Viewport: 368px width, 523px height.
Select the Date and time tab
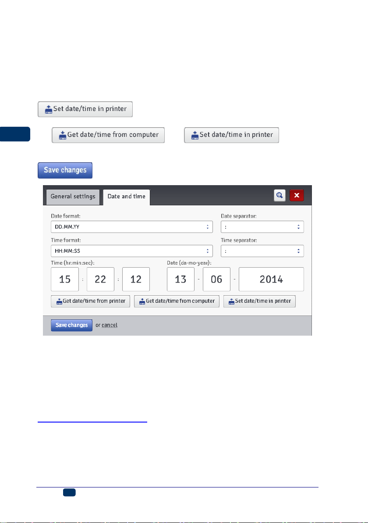pos(127,197)
